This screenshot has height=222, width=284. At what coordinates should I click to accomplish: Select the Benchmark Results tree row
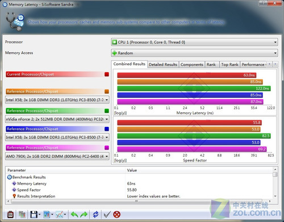29,177
